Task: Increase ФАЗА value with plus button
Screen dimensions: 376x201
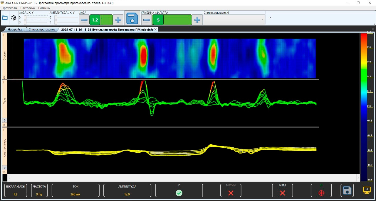Action: coord(118,20)
